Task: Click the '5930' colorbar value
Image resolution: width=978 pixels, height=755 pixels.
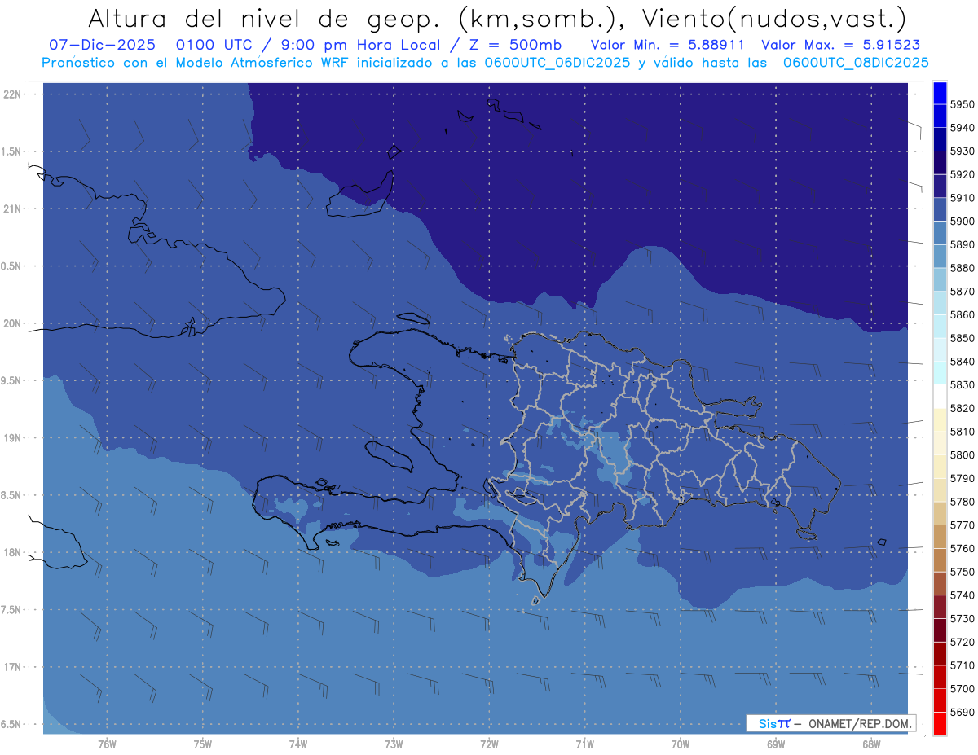Action: click(x=962, y=151)
